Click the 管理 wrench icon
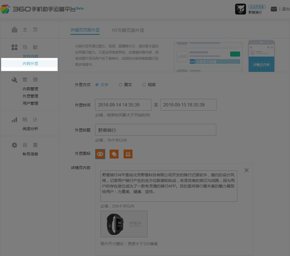The height and width of the screenshot is (256, 290). (14, 80)
